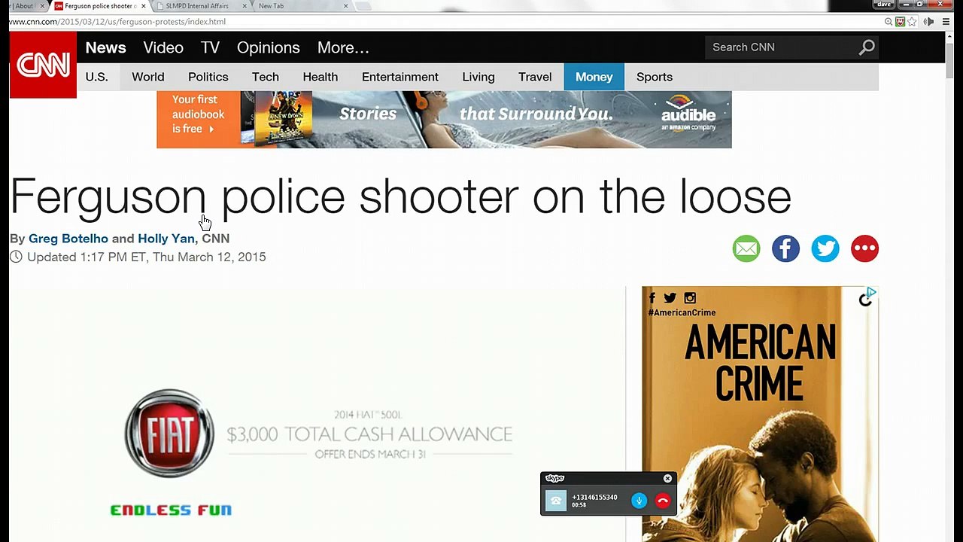Open the AdChoices icon on American Crime ad
This screenshot has height=542, width=963.
pos(870,293)
